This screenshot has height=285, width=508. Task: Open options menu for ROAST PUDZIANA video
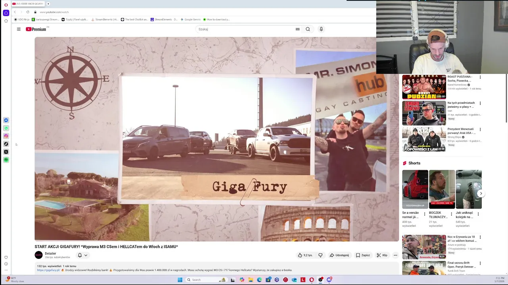point(480,77)
